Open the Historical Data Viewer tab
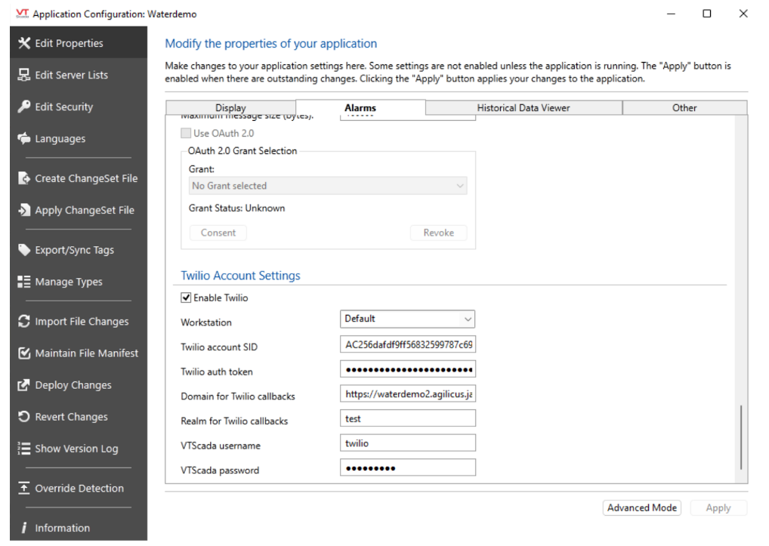 [x=523, y=108]
